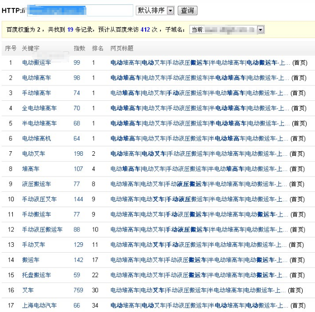
Task: Click the 序号 column header
Action: pos(11,48)
